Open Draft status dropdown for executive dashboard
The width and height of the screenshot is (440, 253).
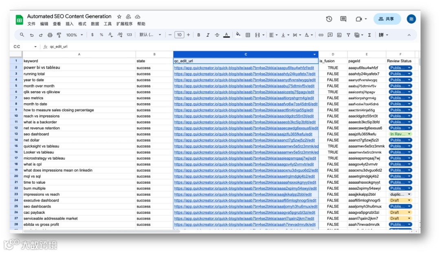coord(400,200)
